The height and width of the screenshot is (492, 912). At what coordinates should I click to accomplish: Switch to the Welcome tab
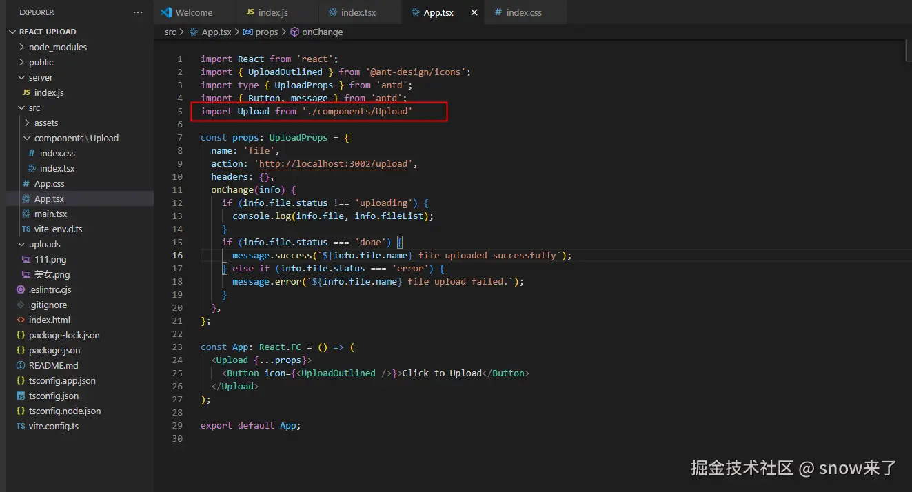click(x=195, y=12)
